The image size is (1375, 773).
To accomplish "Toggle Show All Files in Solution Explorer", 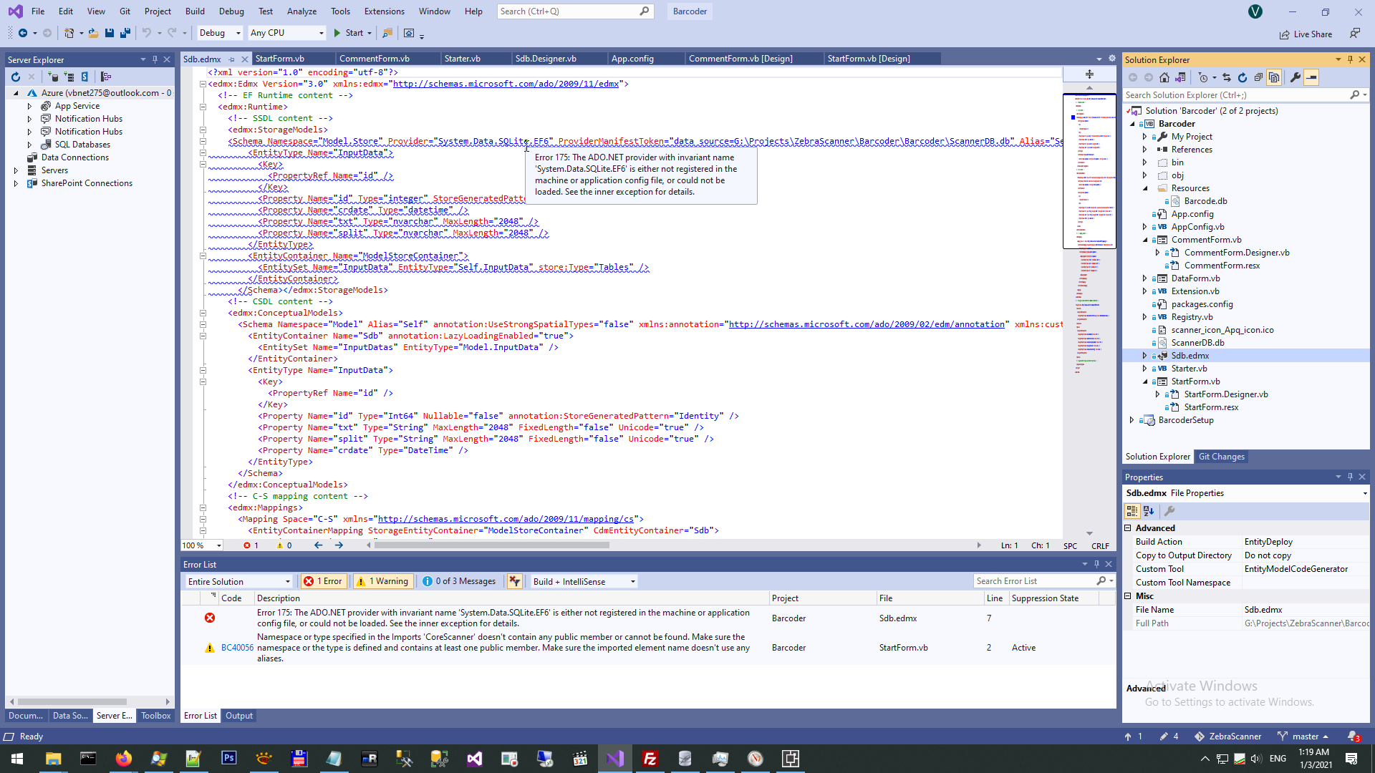I will (x=1274, y=77).
